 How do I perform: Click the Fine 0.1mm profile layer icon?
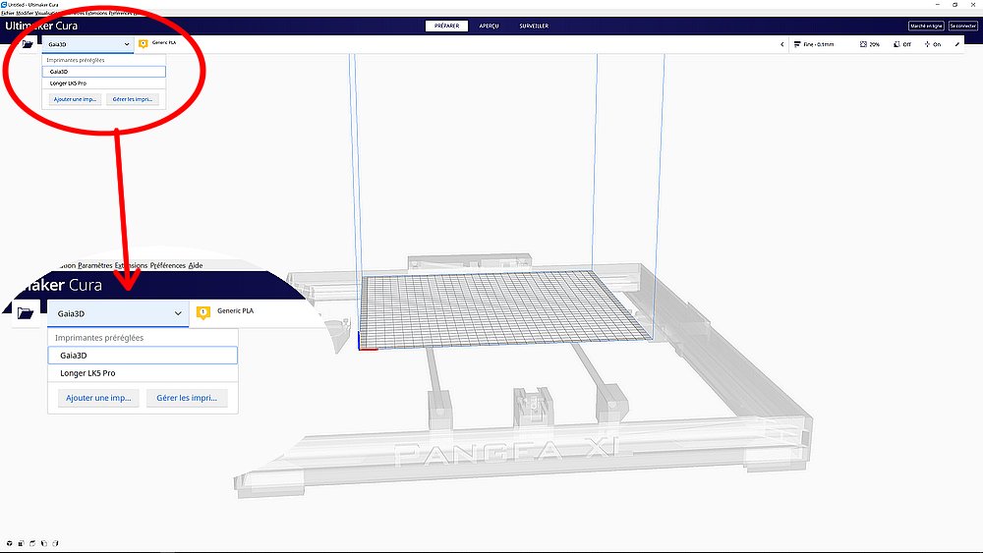[x=797, y=44]
